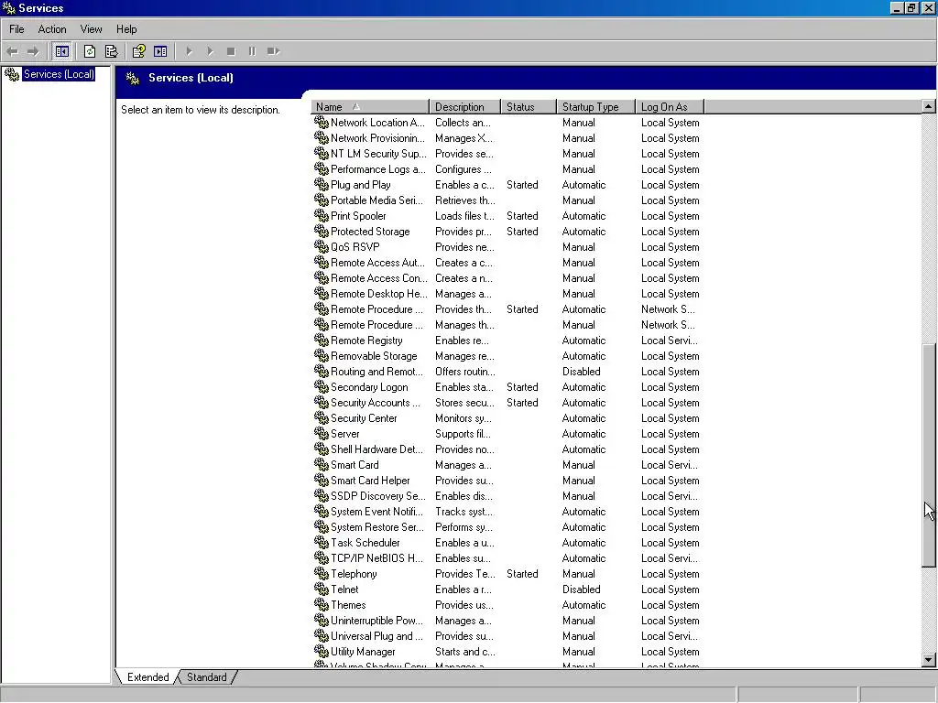Open the View menu
This screenshot has width=938, height=703.
(x=91, y=29)
